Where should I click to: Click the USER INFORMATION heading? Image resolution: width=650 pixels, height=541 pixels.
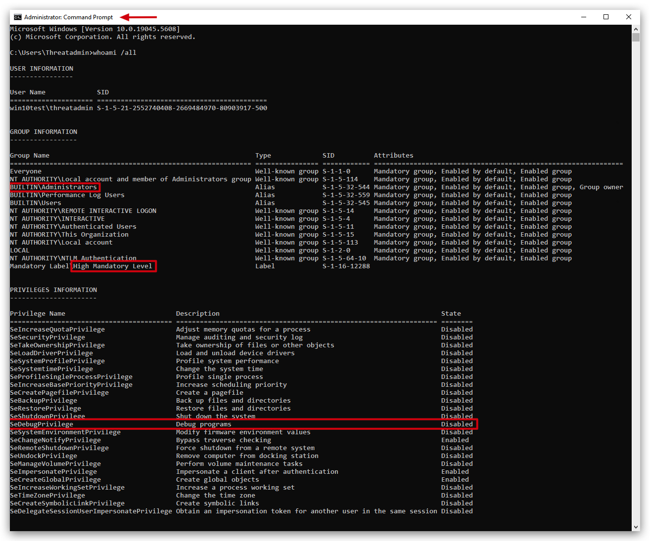point(42,69)
